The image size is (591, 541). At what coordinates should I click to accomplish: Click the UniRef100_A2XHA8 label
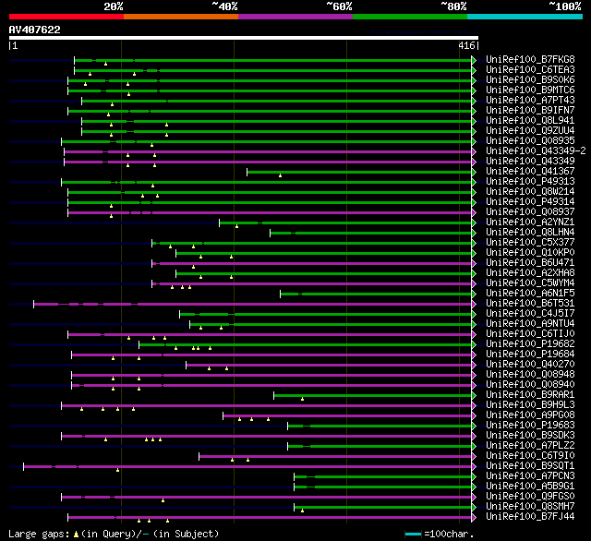point(530,273)
